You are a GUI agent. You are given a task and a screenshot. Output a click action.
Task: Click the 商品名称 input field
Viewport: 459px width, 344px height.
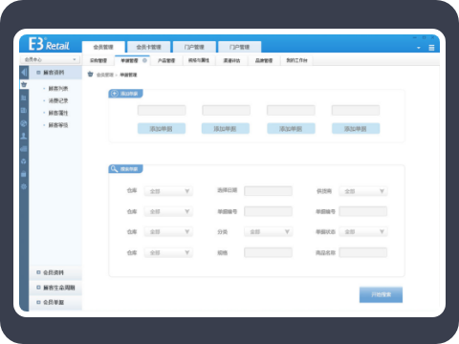363,252
